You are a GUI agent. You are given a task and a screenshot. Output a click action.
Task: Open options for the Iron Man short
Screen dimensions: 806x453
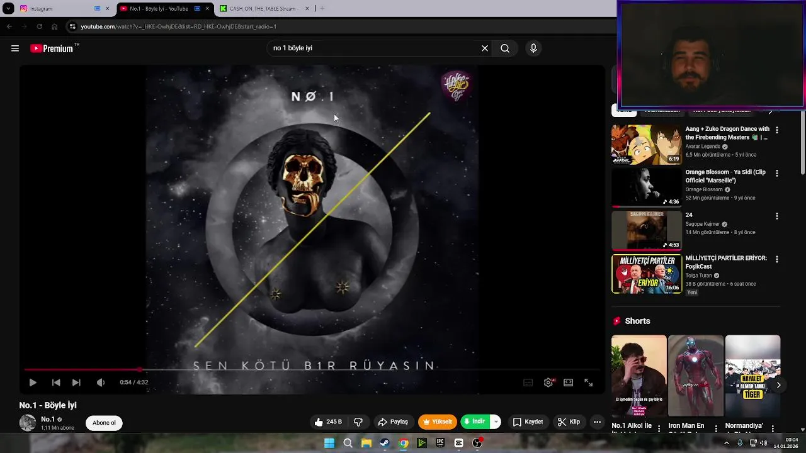coord(716,428)
